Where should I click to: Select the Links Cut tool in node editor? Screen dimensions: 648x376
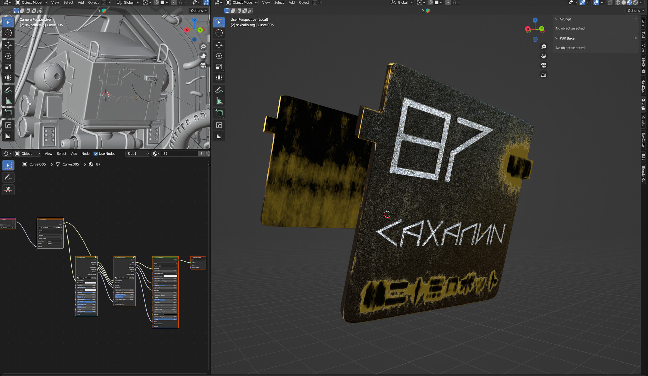pyautogui.click(x=8, y=190)
